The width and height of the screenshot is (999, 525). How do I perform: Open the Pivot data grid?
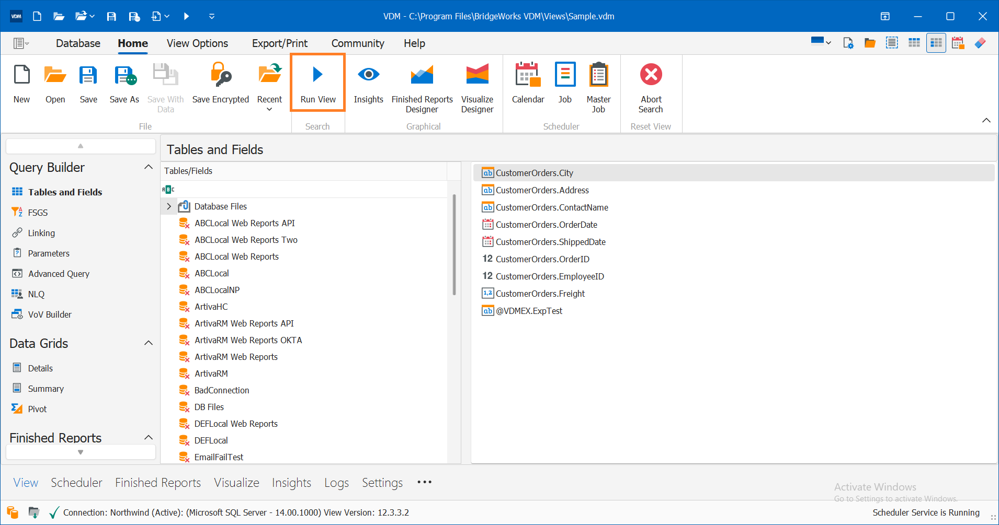tap(29, 409)
